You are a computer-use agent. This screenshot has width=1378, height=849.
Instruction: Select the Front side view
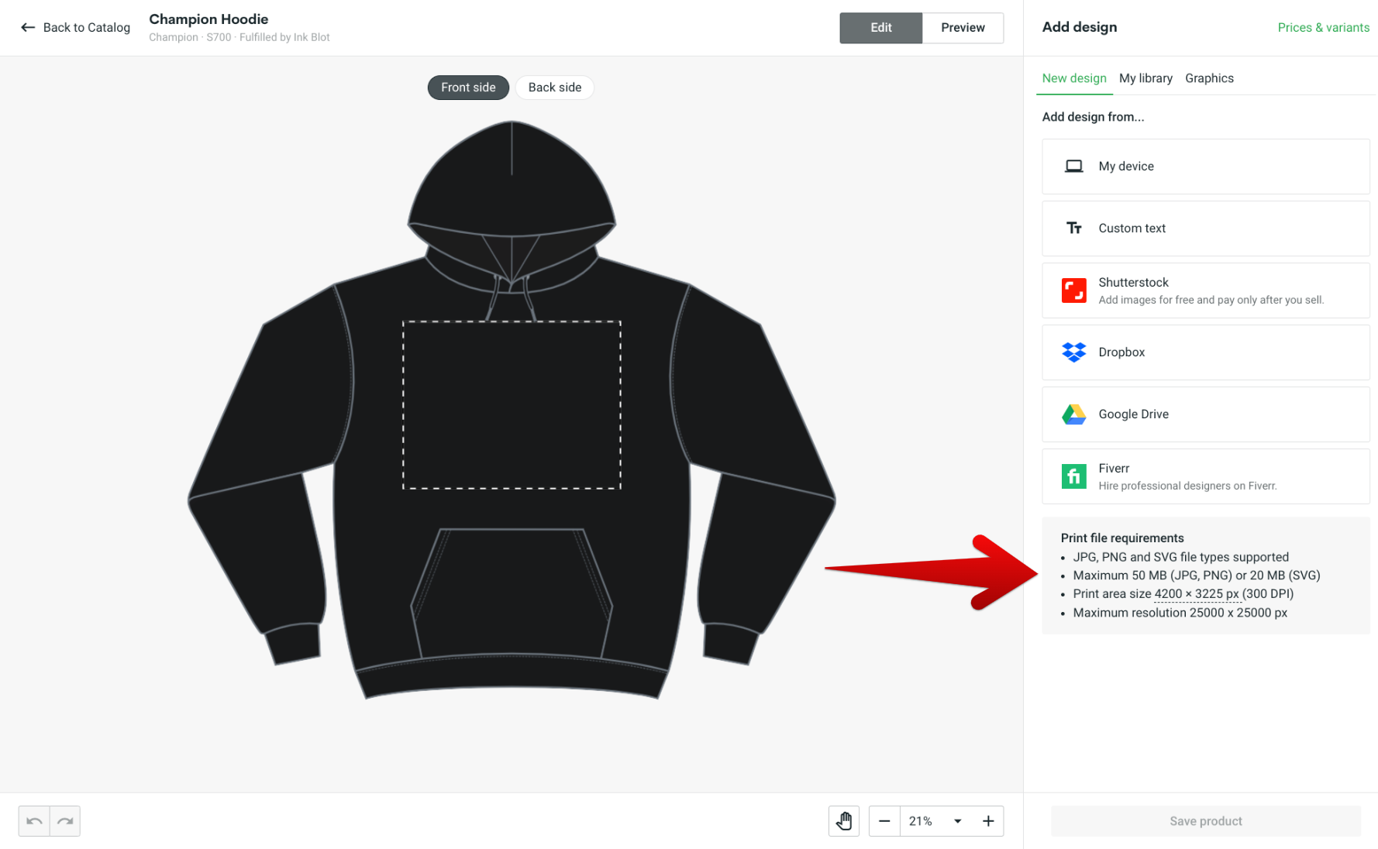(x=468, y=88)
